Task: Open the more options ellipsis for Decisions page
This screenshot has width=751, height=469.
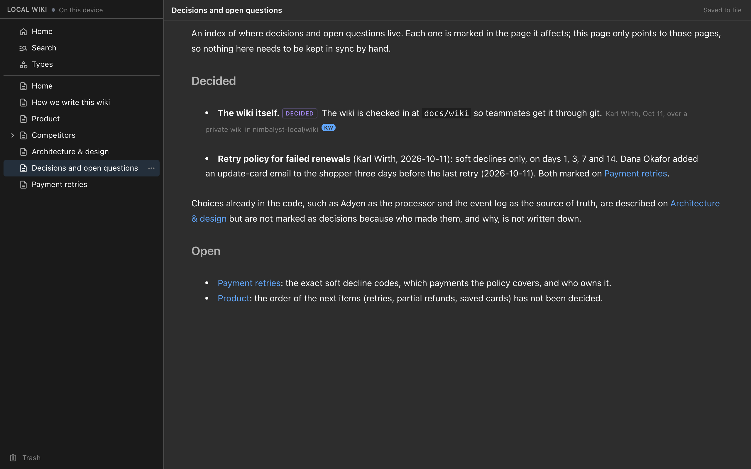Action: 151,168
